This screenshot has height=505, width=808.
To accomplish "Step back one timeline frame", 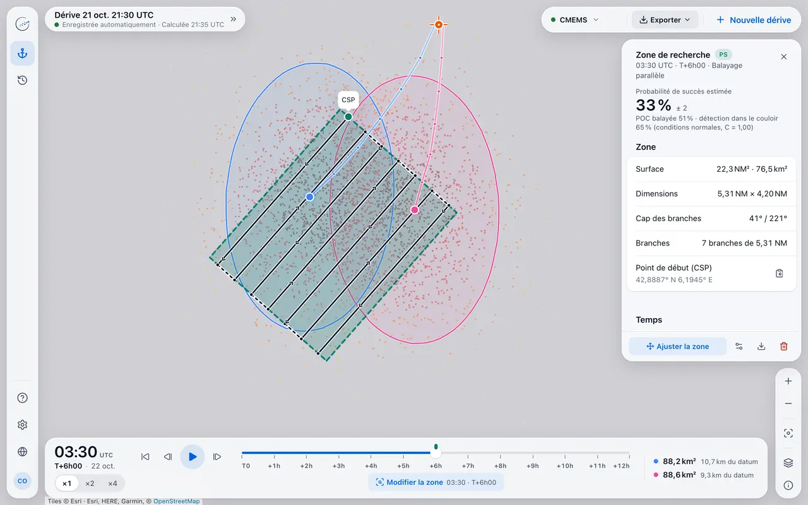I will [168, 457].
